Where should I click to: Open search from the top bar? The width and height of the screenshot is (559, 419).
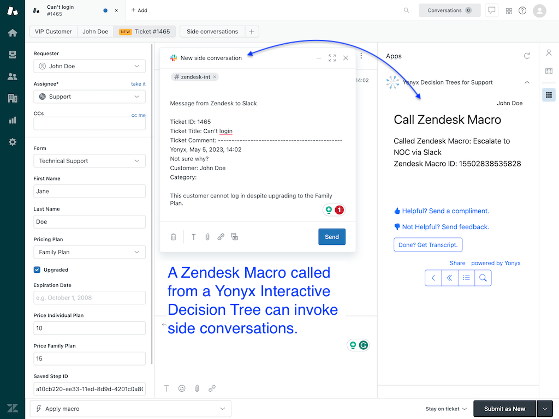click(406, 10)
